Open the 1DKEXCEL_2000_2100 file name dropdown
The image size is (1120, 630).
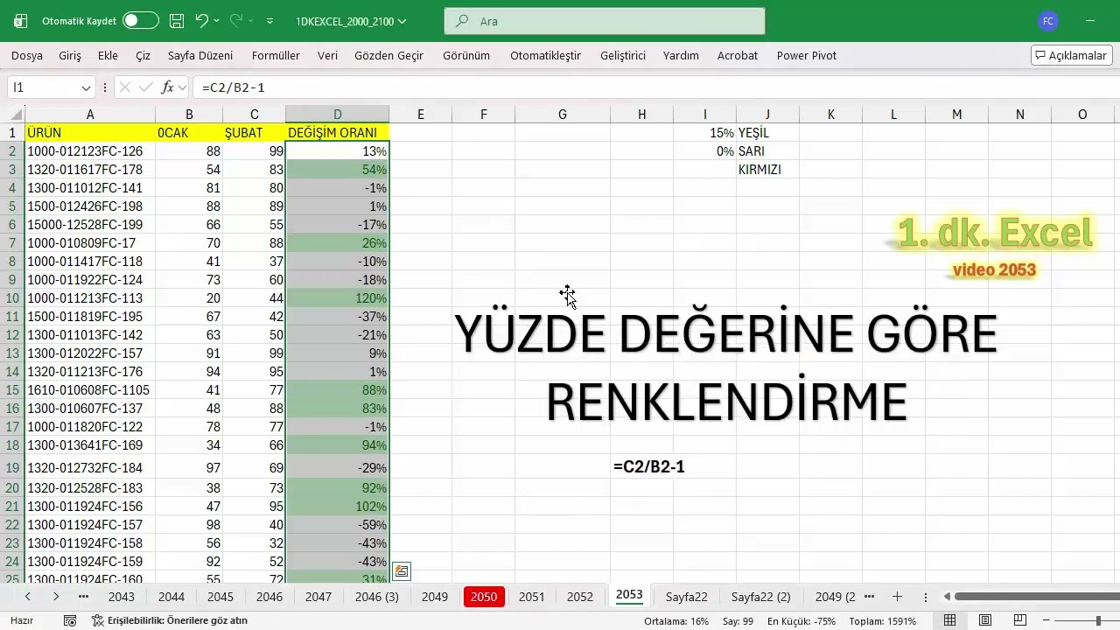coord(402,21)
